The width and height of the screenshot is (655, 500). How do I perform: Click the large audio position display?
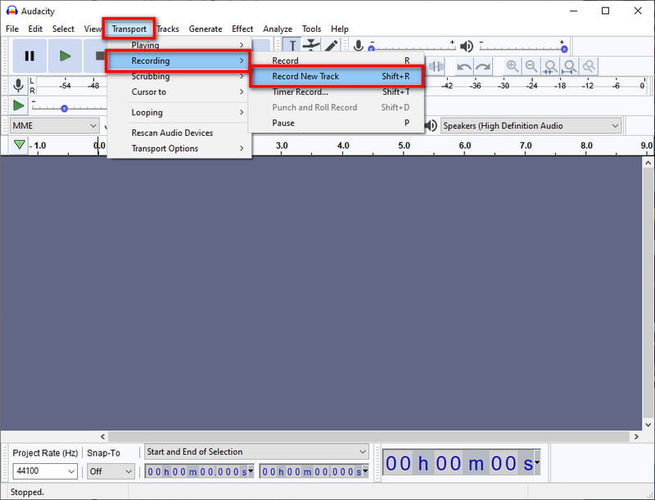[x=462, y=462]
